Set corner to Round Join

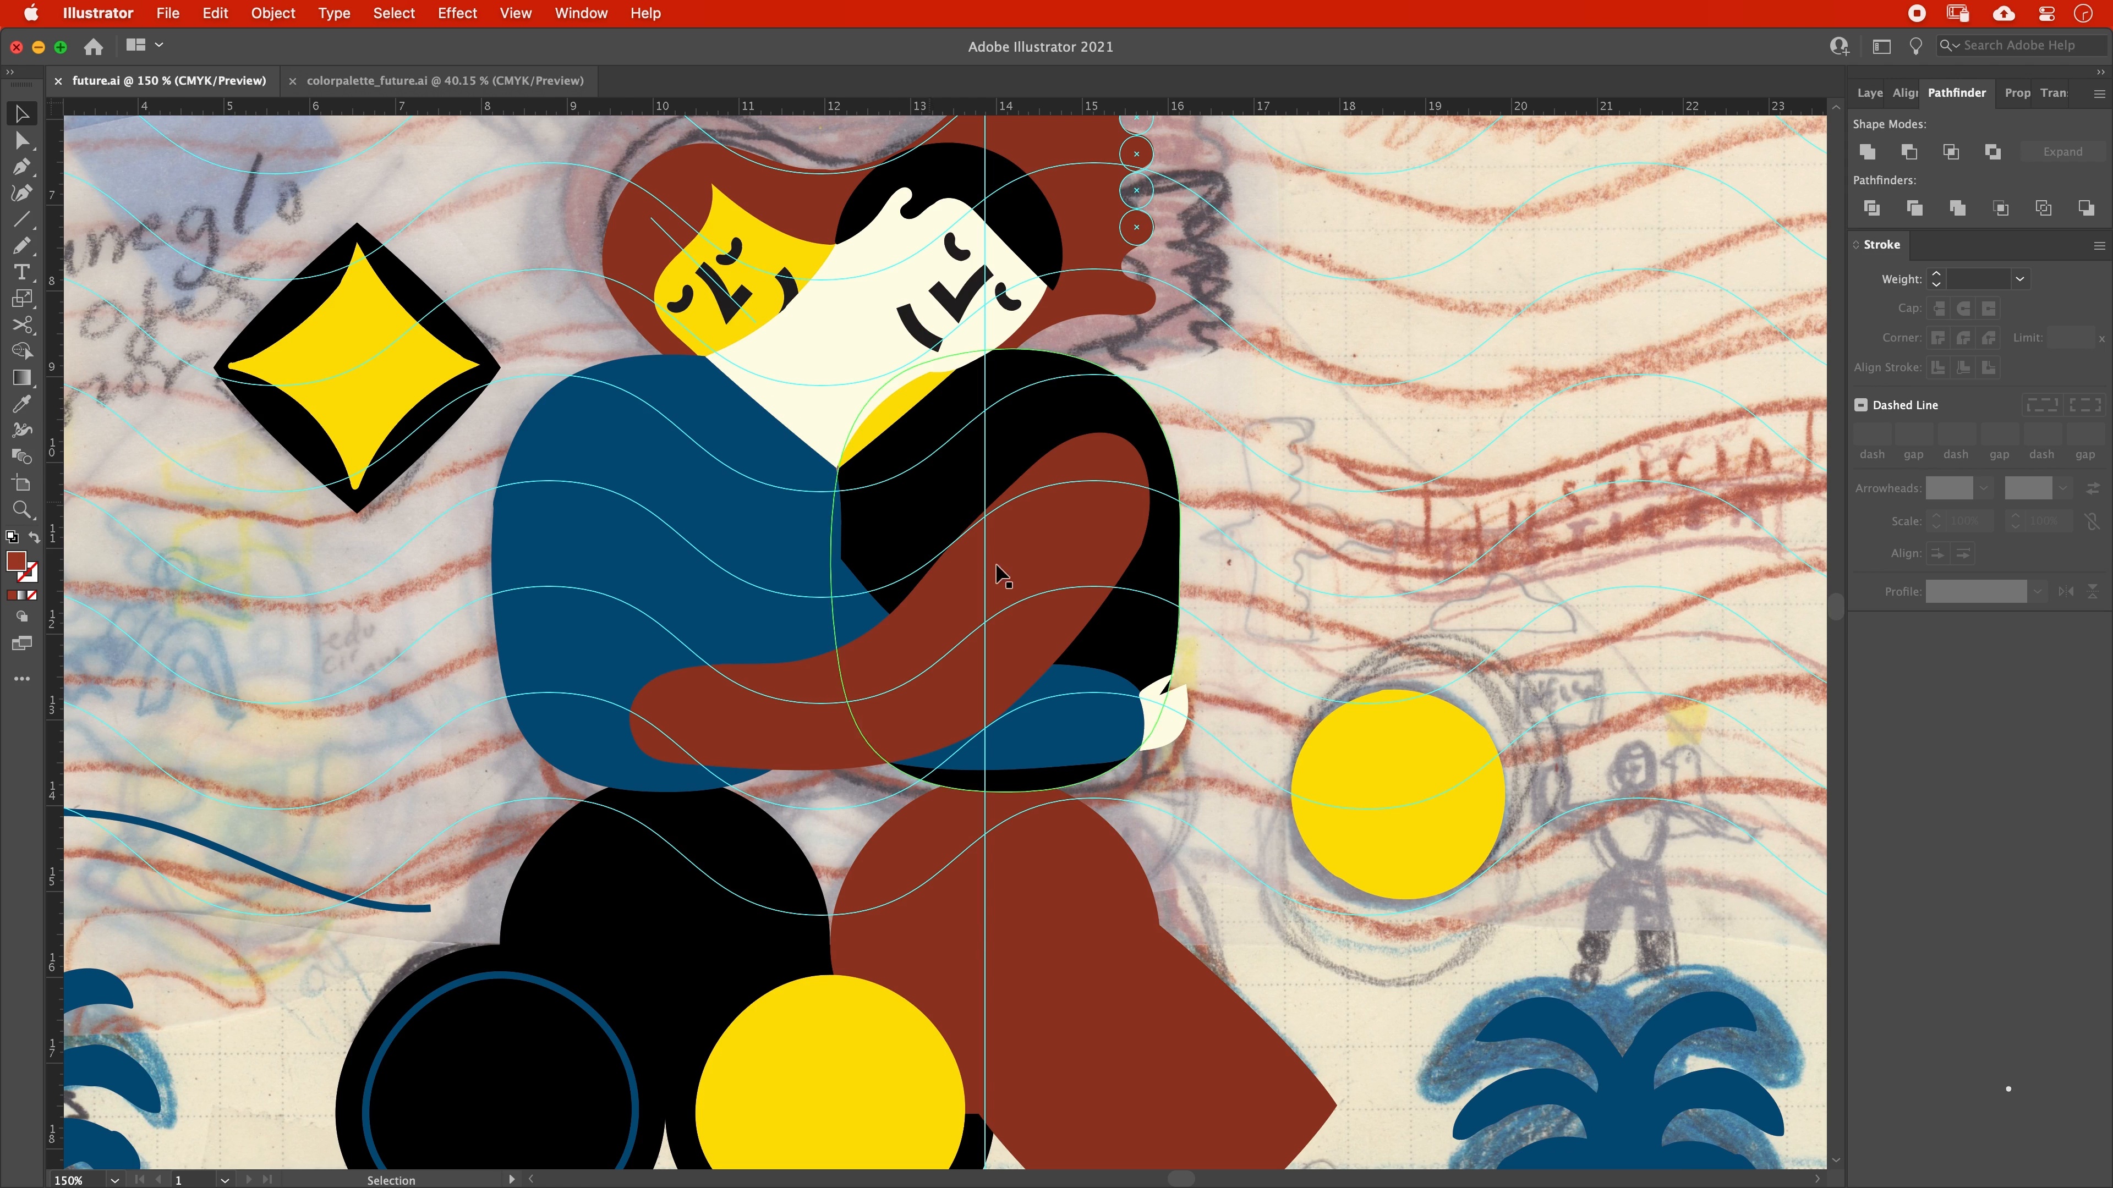tap(1964, 338)
